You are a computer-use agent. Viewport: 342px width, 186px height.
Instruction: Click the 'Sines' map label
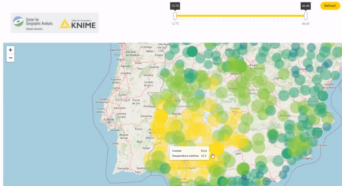(x=115, y=143)
